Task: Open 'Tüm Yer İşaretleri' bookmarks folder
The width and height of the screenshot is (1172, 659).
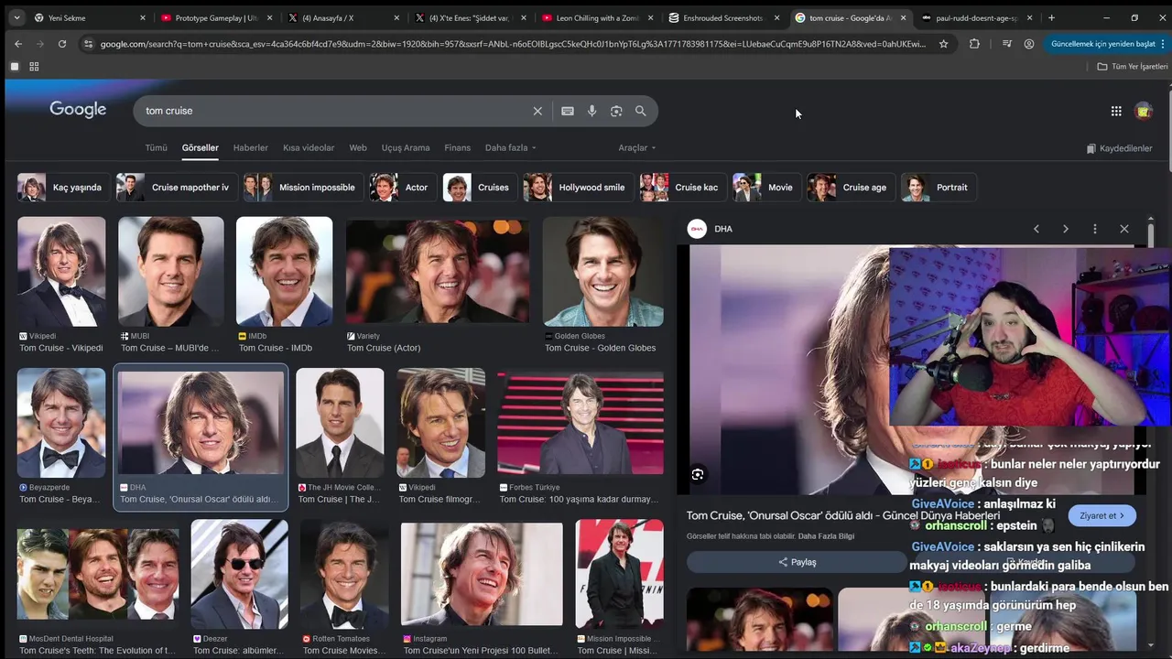Action: 1133,67
